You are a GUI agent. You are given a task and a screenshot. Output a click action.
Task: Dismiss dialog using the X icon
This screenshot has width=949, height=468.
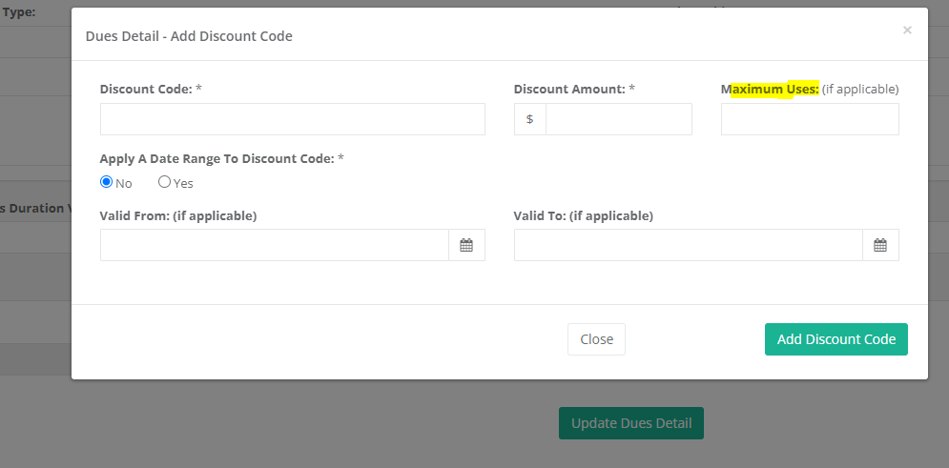[x=907, y=31]
